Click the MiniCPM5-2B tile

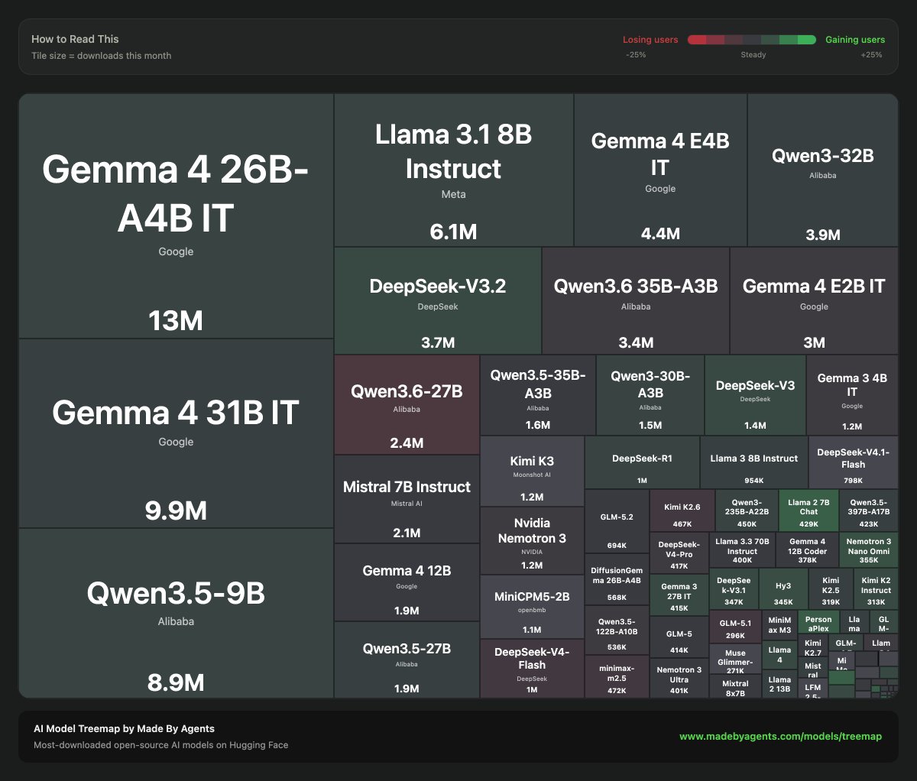tap(532, 607)
